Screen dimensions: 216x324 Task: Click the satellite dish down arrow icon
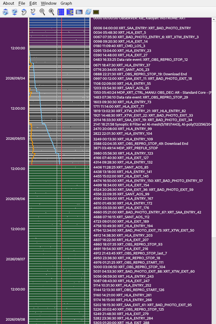click(x=33, y=12)
